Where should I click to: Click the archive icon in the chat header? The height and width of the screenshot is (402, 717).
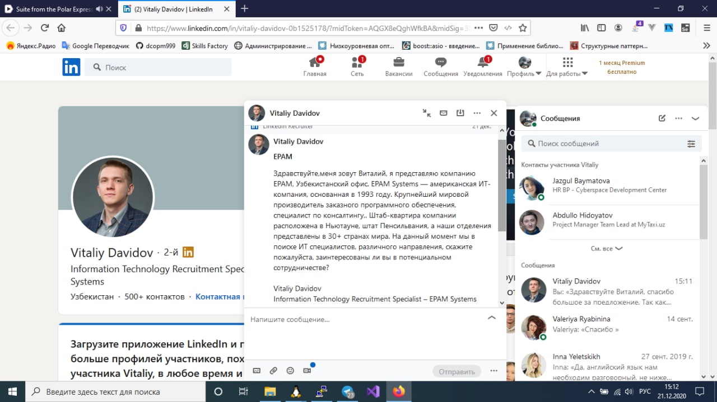coord(460,113)
